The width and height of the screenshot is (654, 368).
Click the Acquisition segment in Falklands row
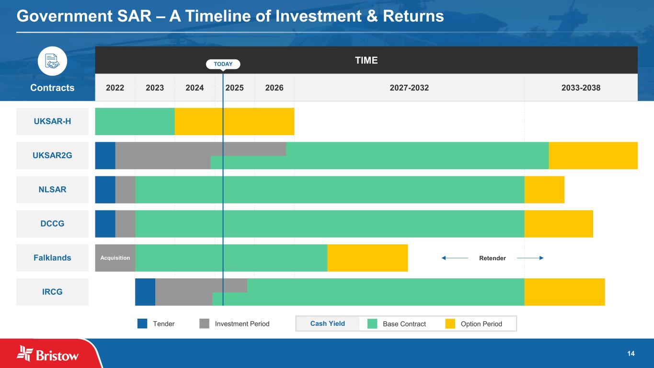point(115,258)
